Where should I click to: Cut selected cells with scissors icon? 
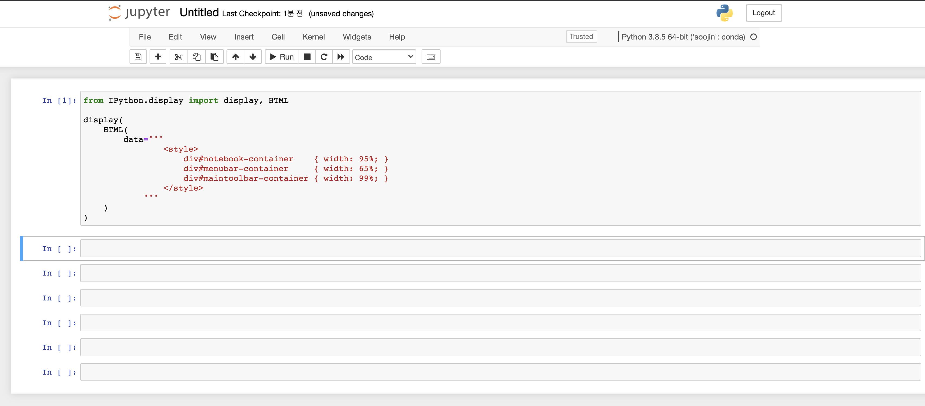point(179,57)
